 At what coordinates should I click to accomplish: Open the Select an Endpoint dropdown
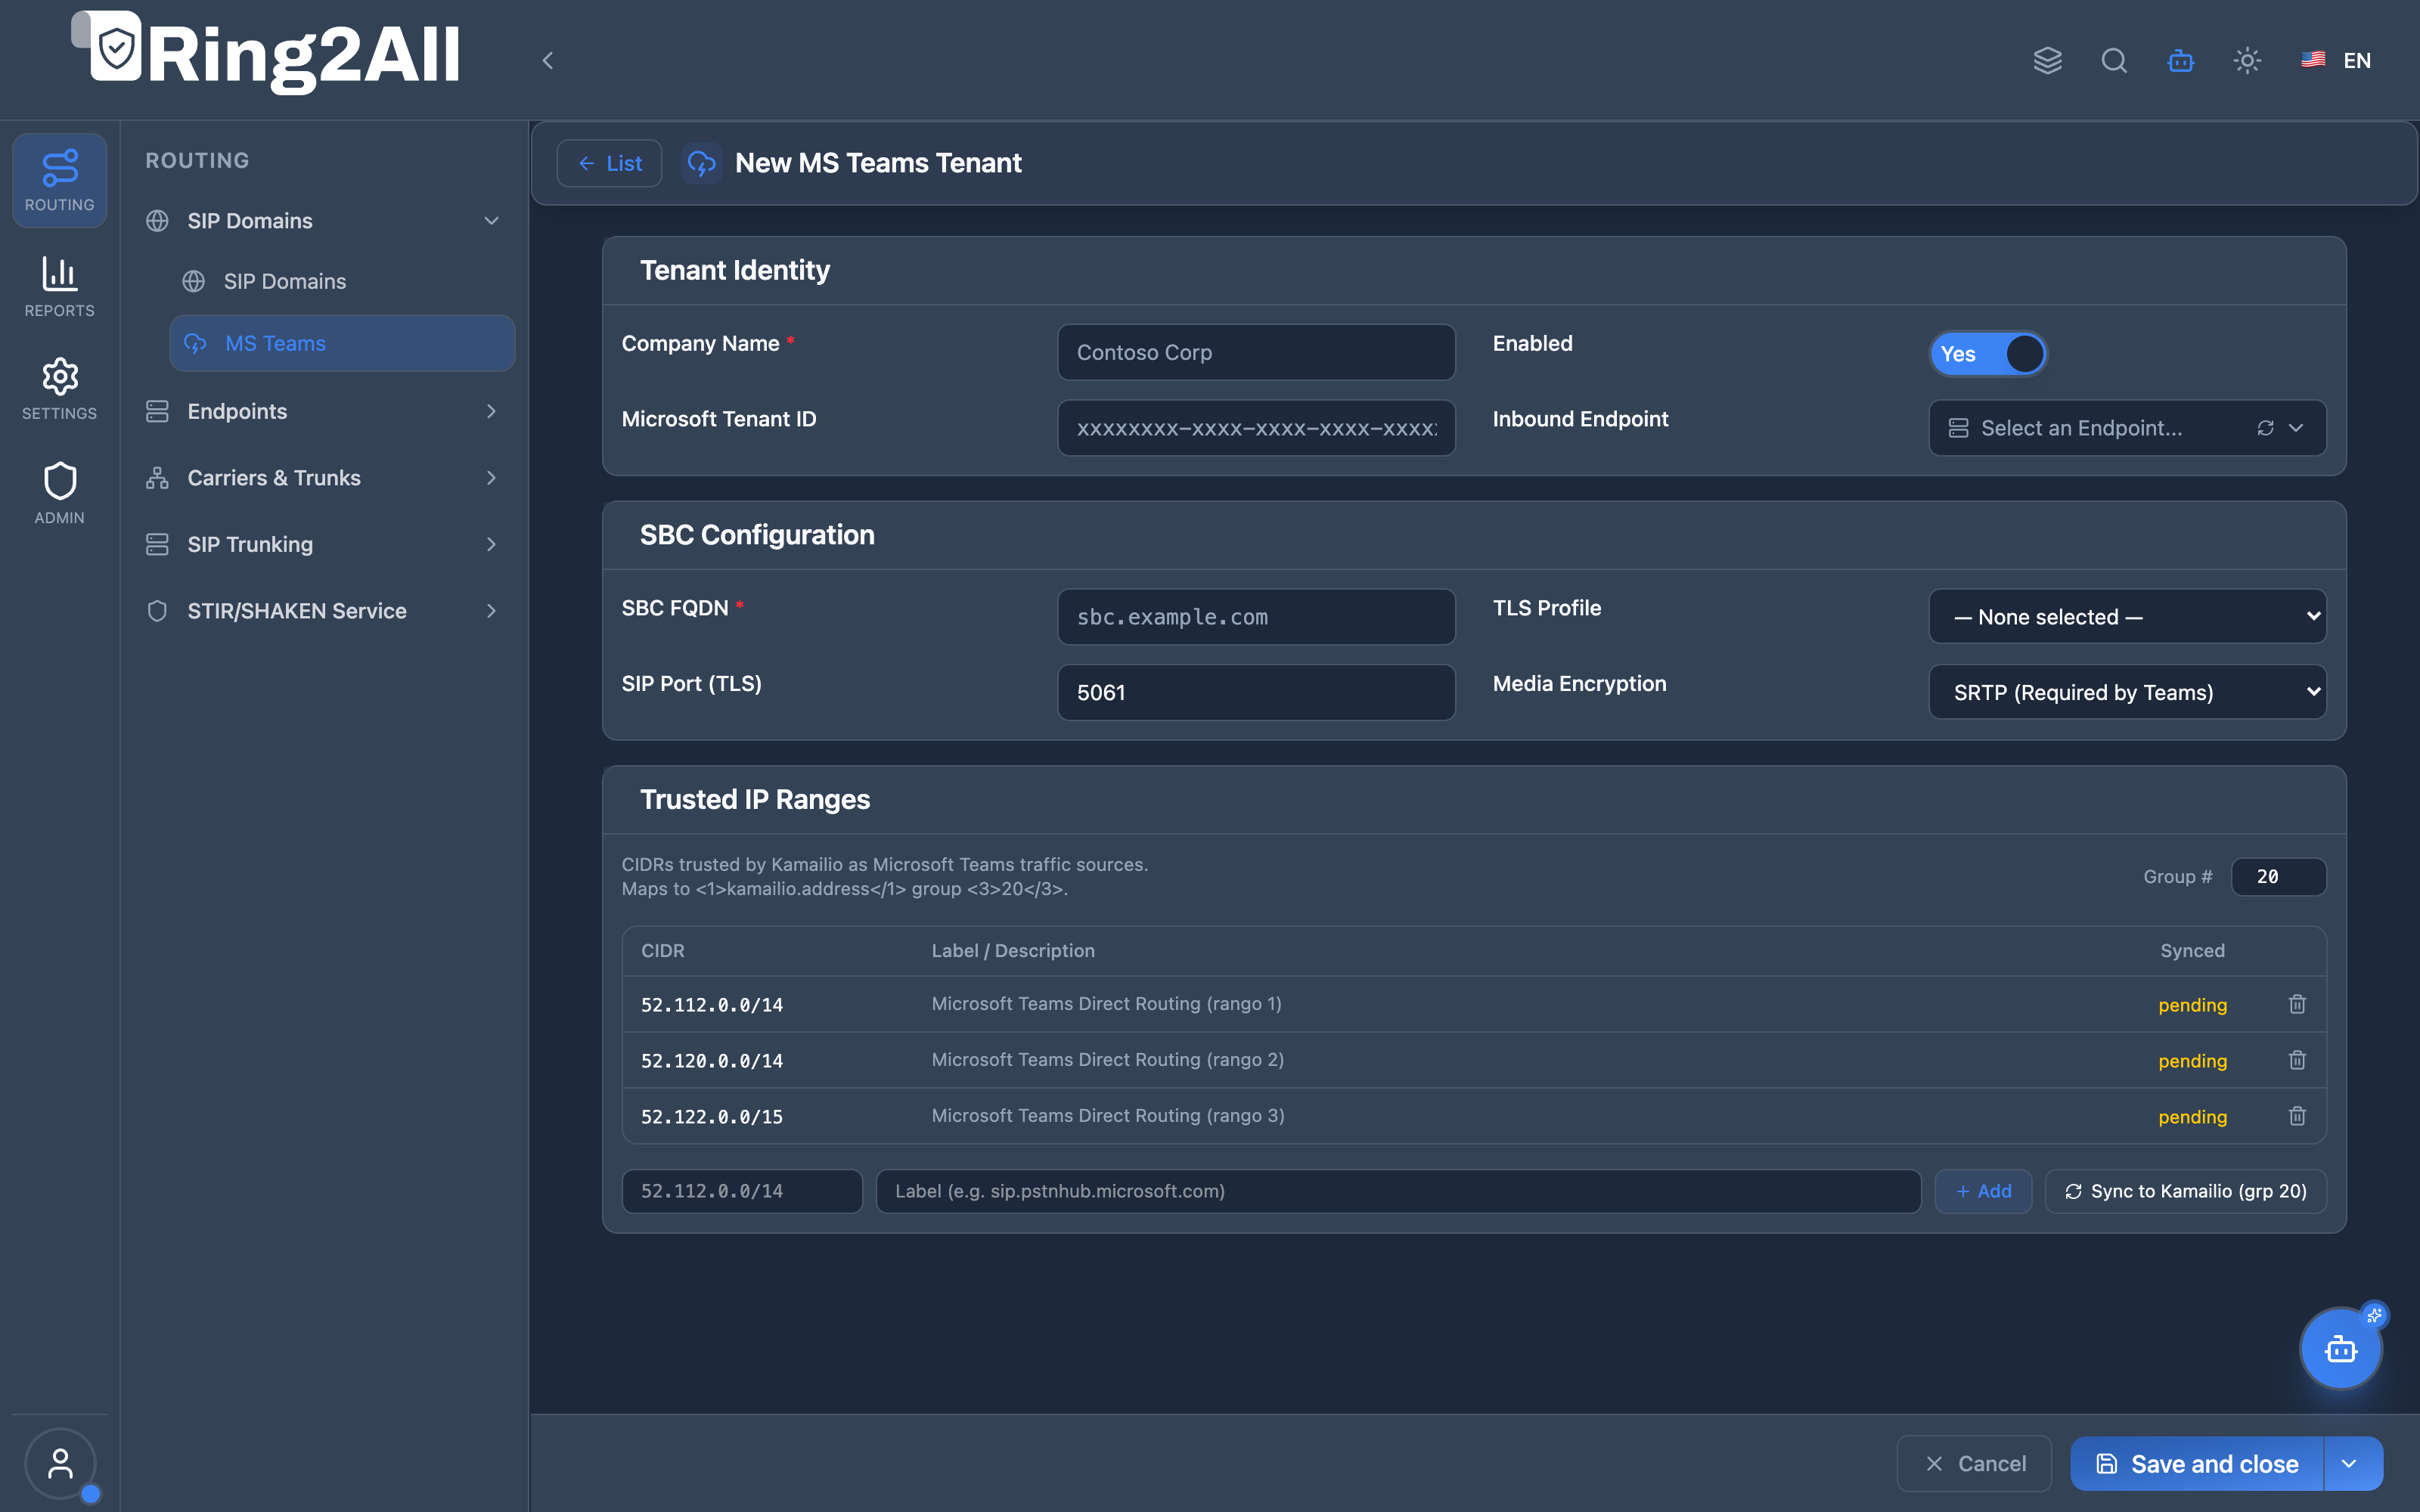2127,428
